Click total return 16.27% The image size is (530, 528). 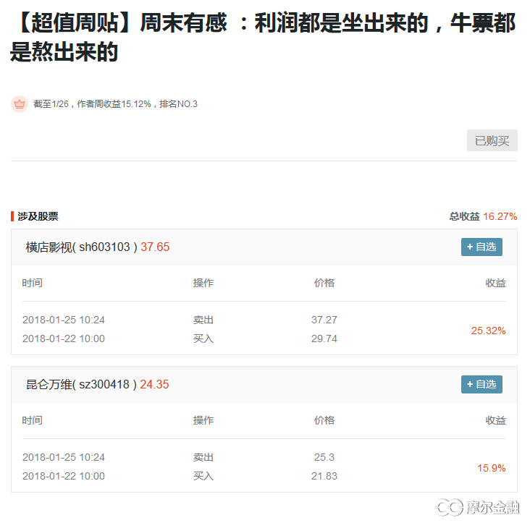pos(500,216)
